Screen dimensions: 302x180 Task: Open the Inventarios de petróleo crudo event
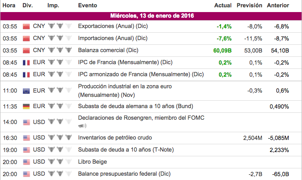click(x=115, y=138)
